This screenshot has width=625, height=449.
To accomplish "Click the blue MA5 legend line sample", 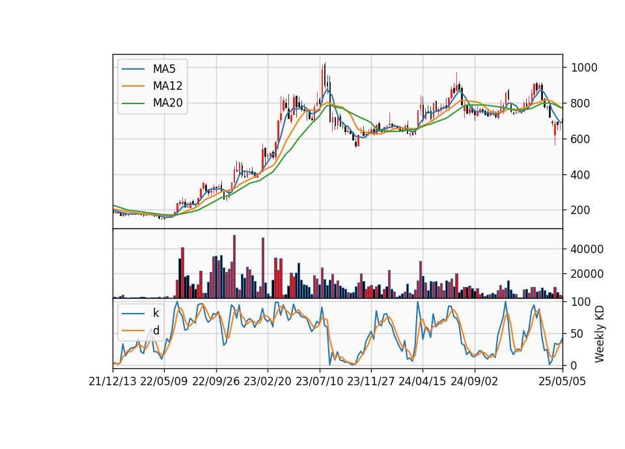I will click(133, 70).
